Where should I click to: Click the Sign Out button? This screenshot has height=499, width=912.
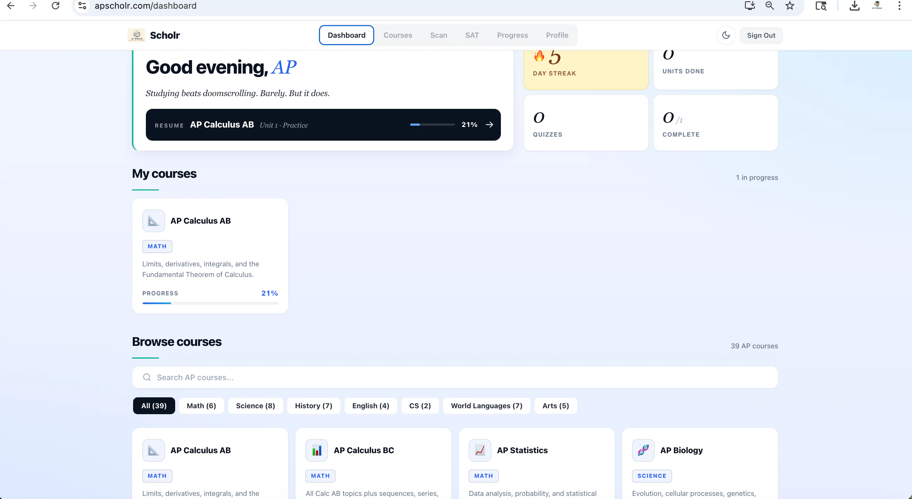click(761, 35)
